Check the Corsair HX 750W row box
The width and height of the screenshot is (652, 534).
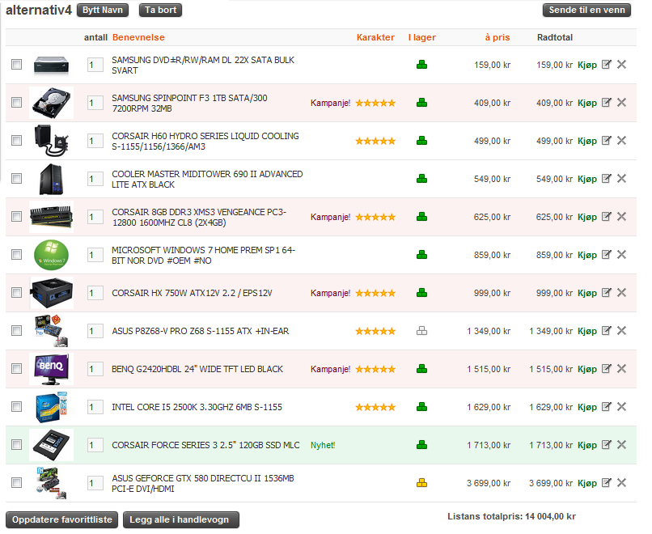[x=17, y=293]
